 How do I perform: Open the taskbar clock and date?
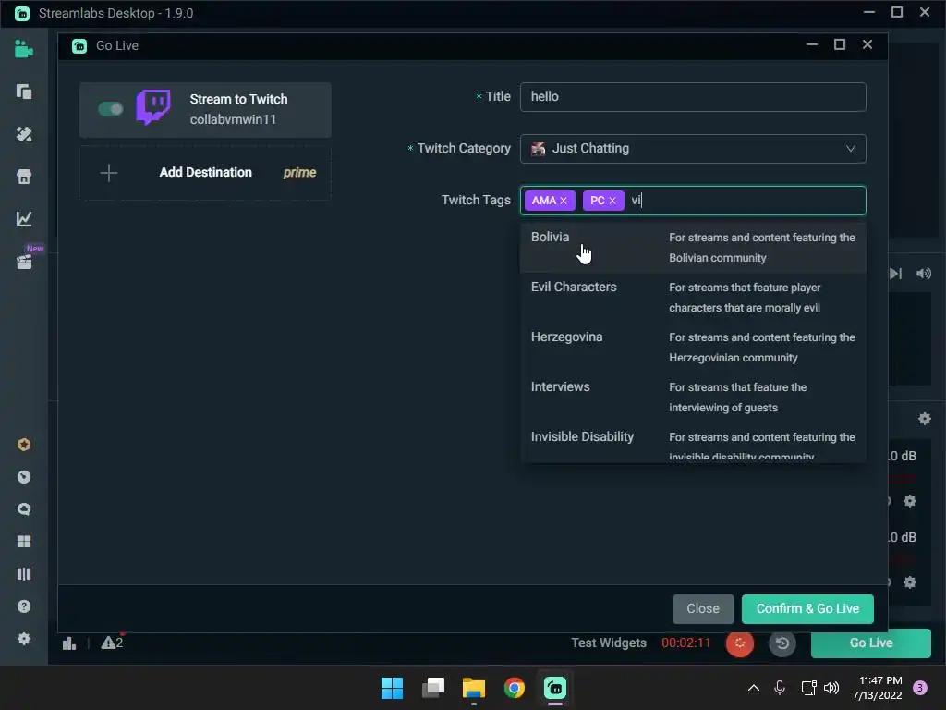[878, 688]
